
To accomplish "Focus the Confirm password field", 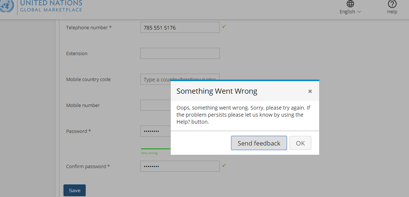I will [x=180, y=166].
